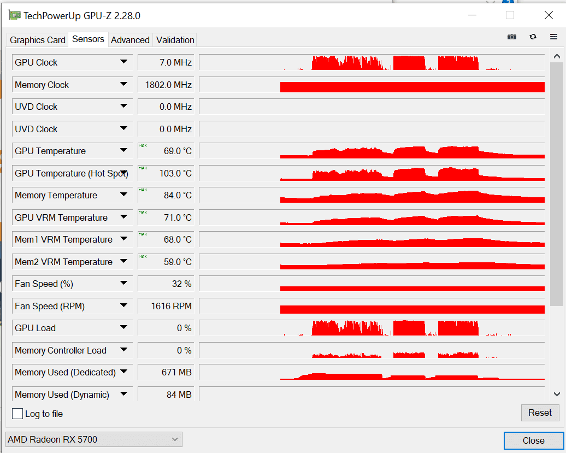Go to the Validation tab
Viewport: 566px width, 453px height.
click(x=175, y=40)
